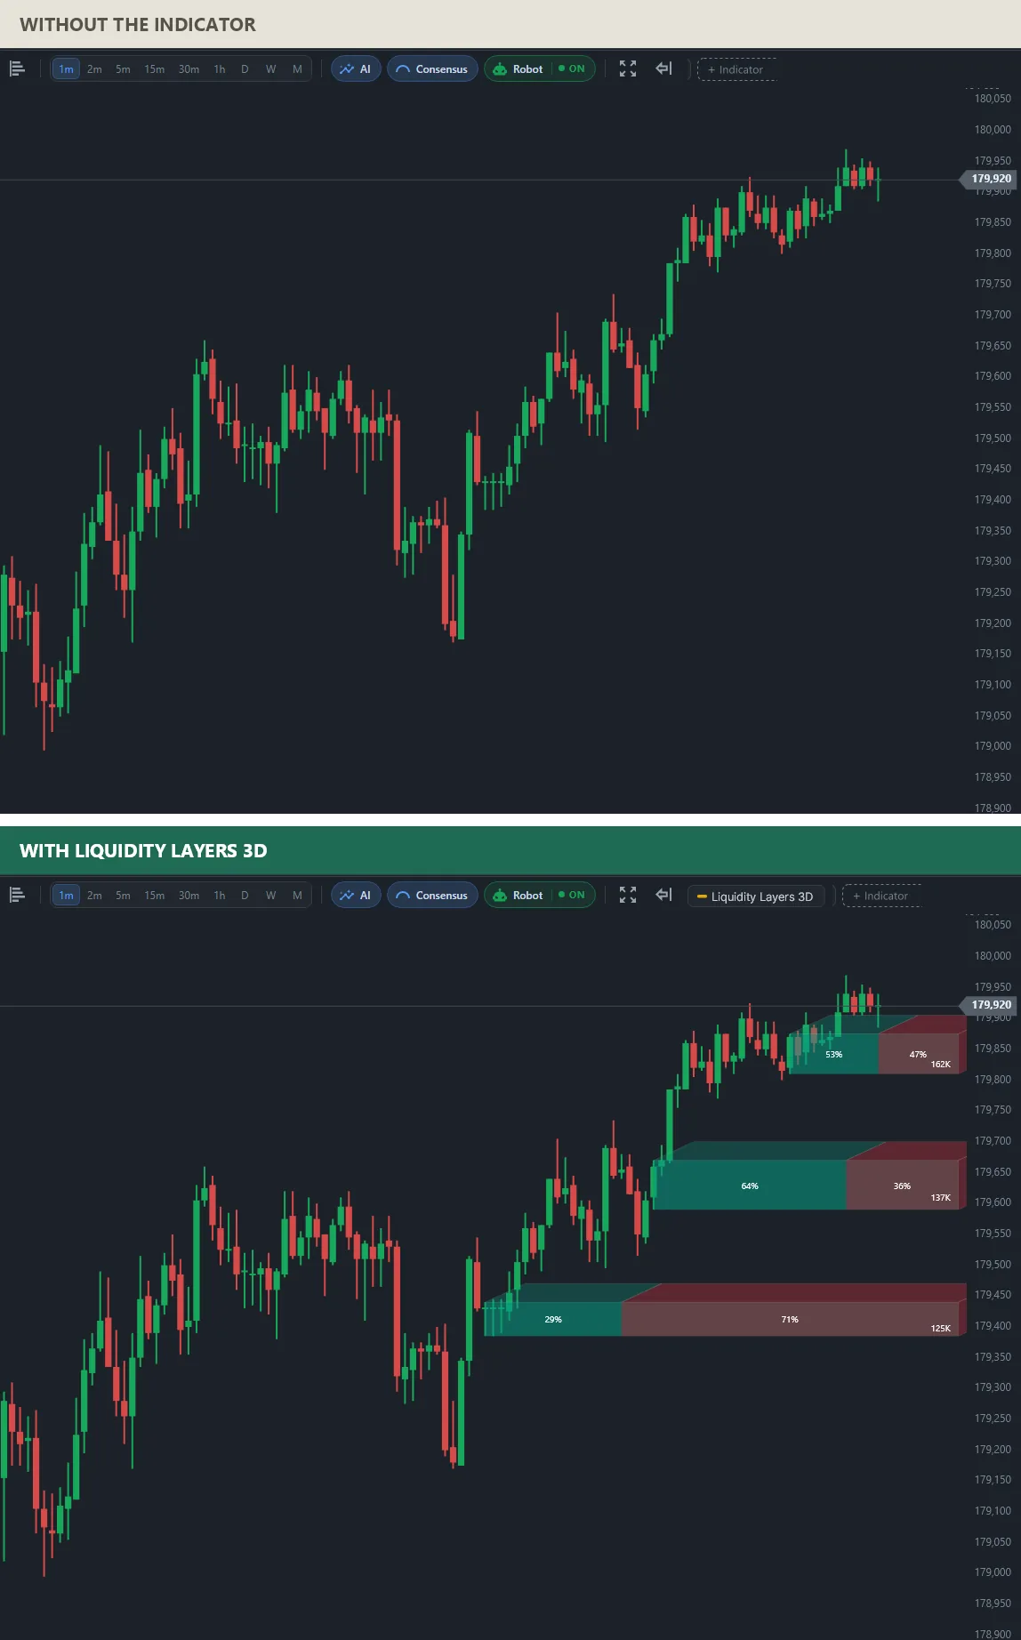Select D daily timeframe in top chart
Viewport: 1021px width, 1640px height.
(245, 68)
